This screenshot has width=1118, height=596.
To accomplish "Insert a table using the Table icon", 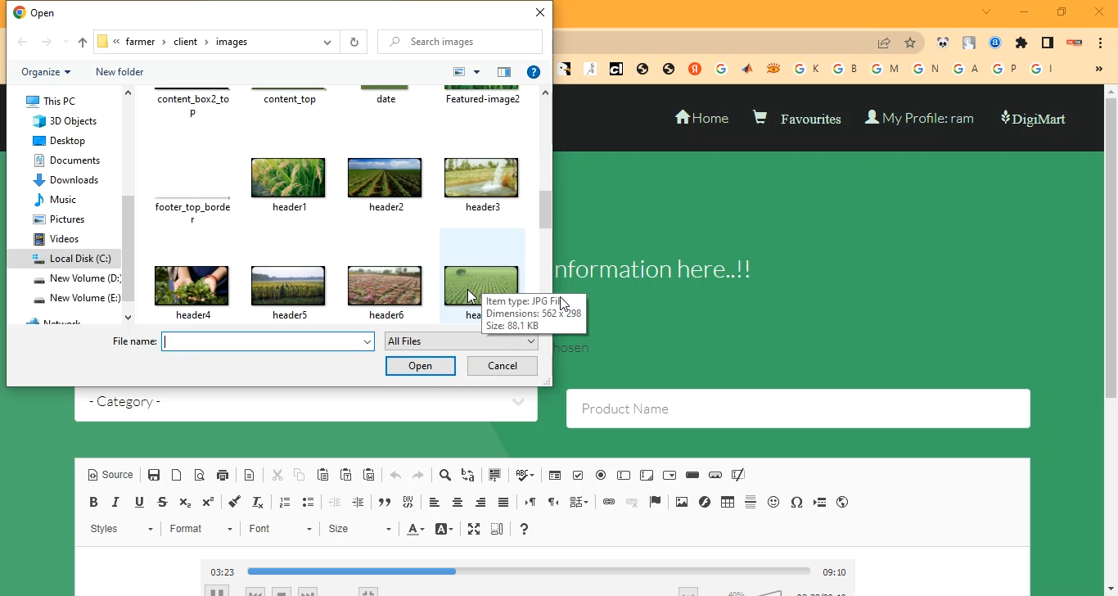I will (x=728, y=503).
